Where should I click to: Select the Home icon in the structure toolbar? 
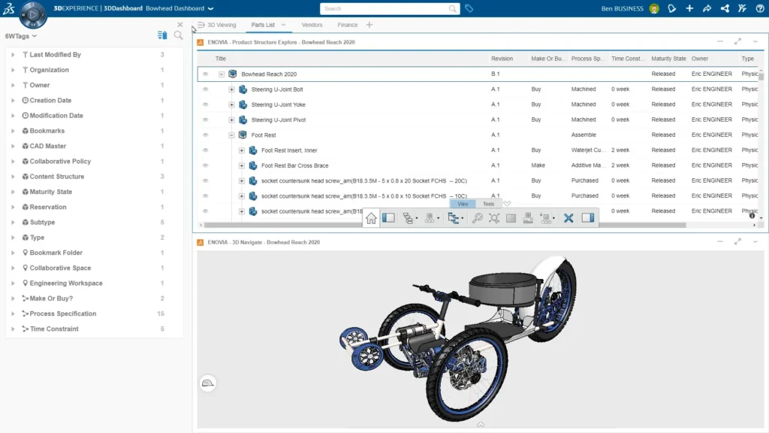pyautogui.click(x=372, y=218)
